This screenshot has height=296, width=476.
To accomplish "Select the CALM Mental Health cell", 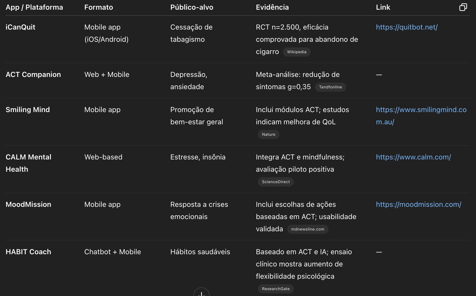I will [x=28, y=163].
